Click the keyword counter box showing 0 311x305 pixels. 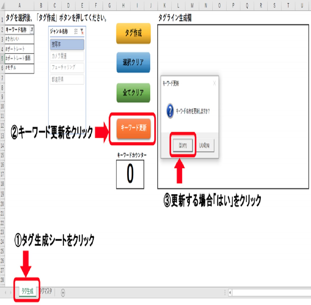[130, 174]
